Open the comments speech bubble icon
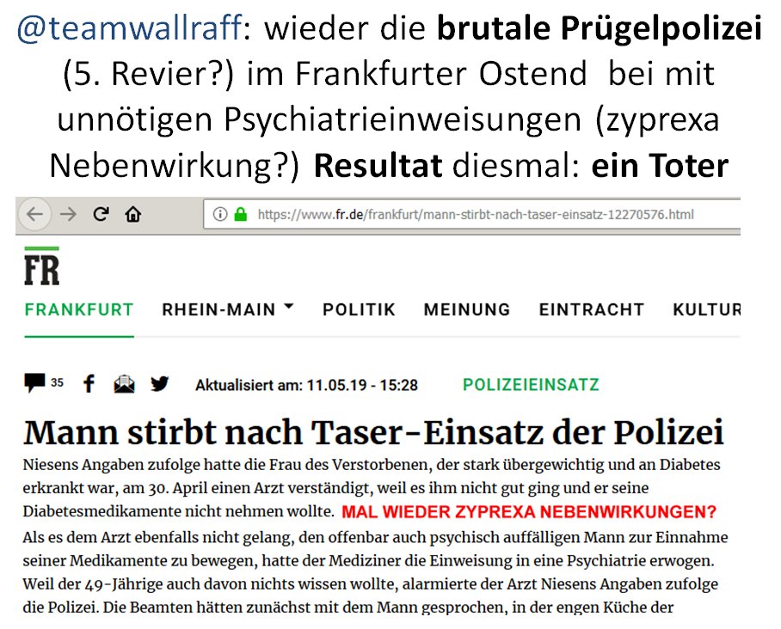 [35, 383]
